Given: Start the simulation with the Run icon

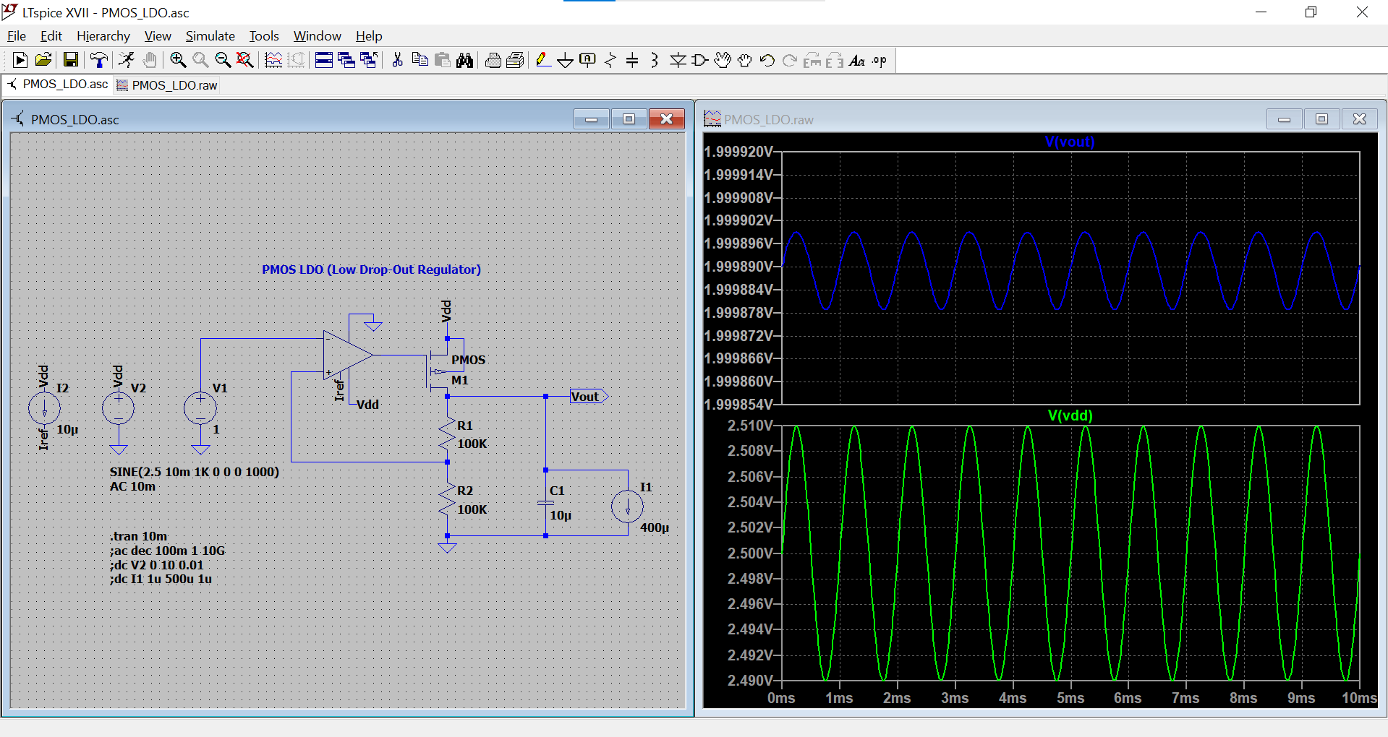Looking at the screenshot, I should click(127, 60).
